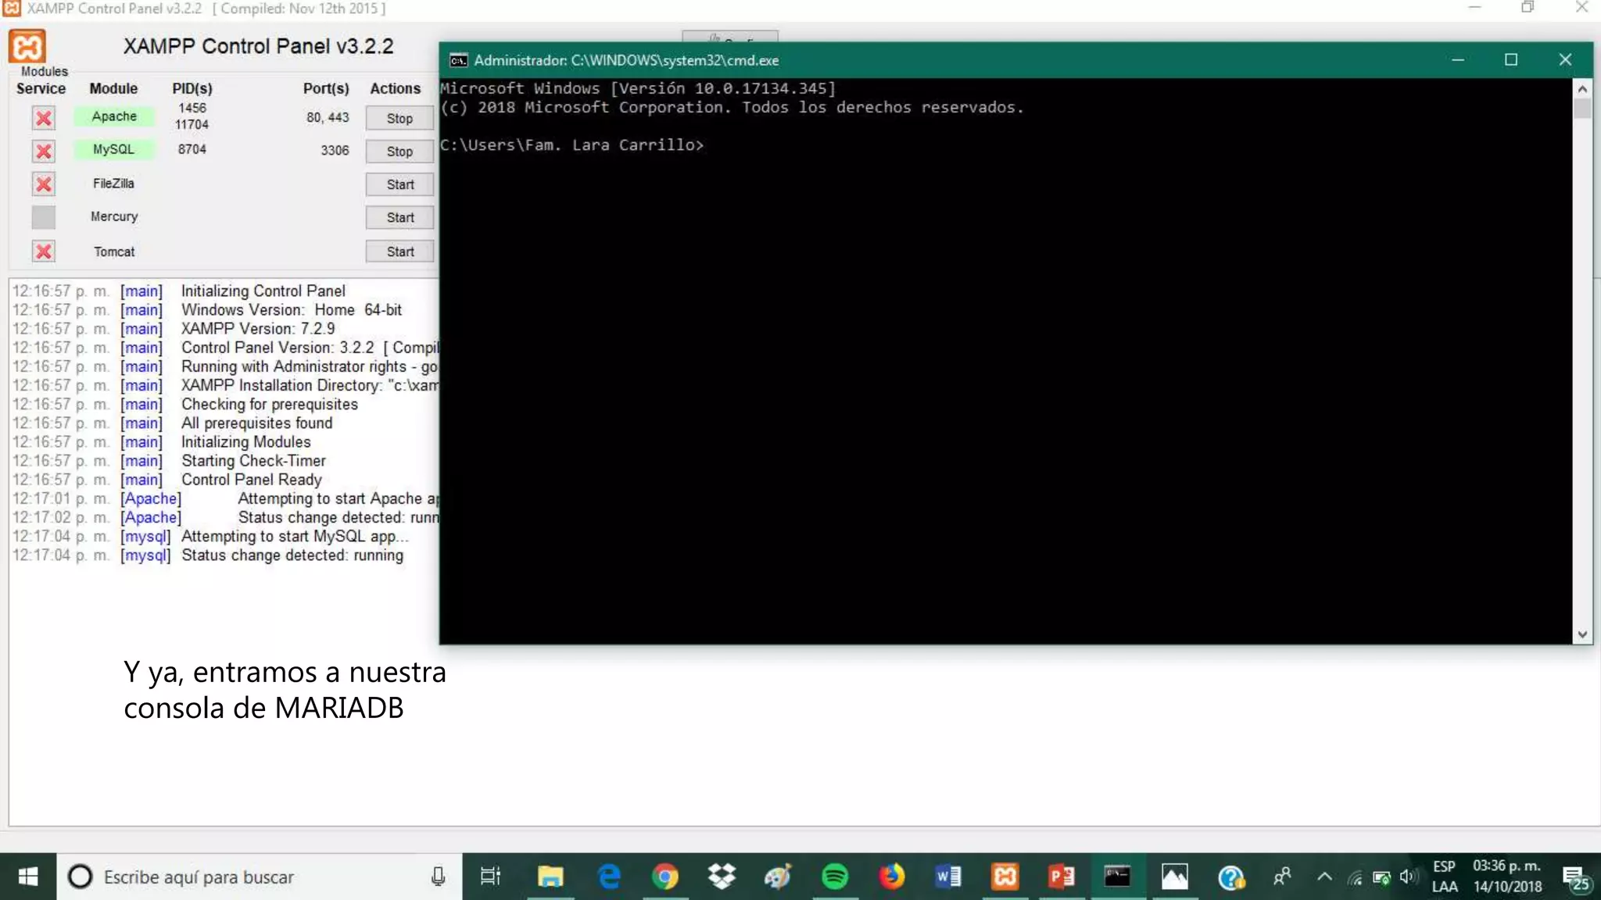Open the Windows Start menu
This screenshot has height=900, width=1601.
28,877
